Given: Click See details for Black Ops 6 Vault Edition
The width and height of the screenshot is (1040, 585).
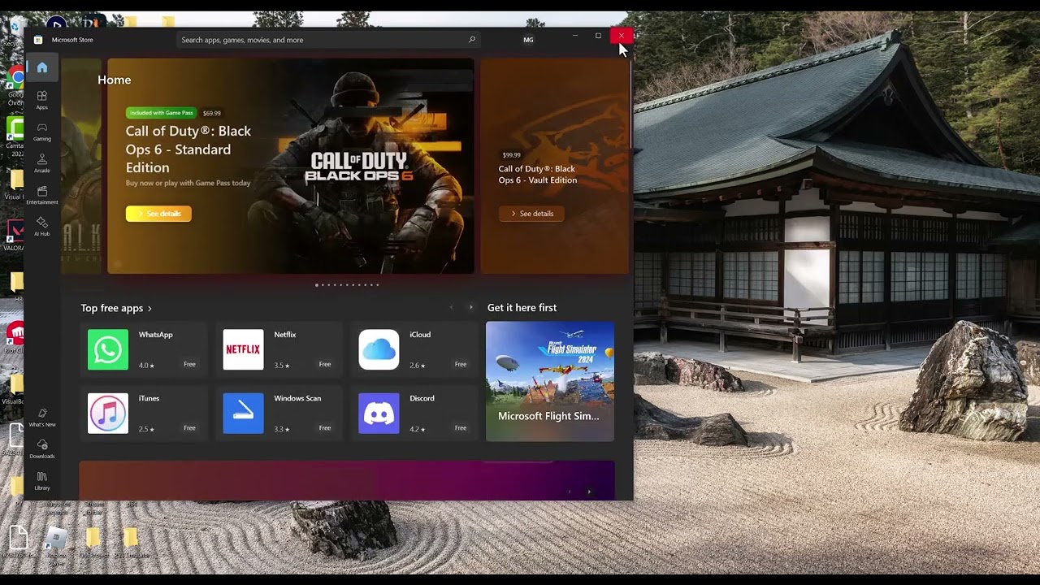Looking at the screenshot, I should 531,214.
